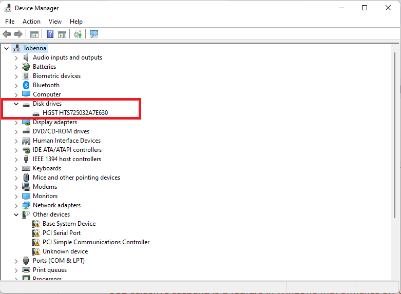Click the Tobenna computer root icon
The image size is (401, 294).
[x=16, y=48]
